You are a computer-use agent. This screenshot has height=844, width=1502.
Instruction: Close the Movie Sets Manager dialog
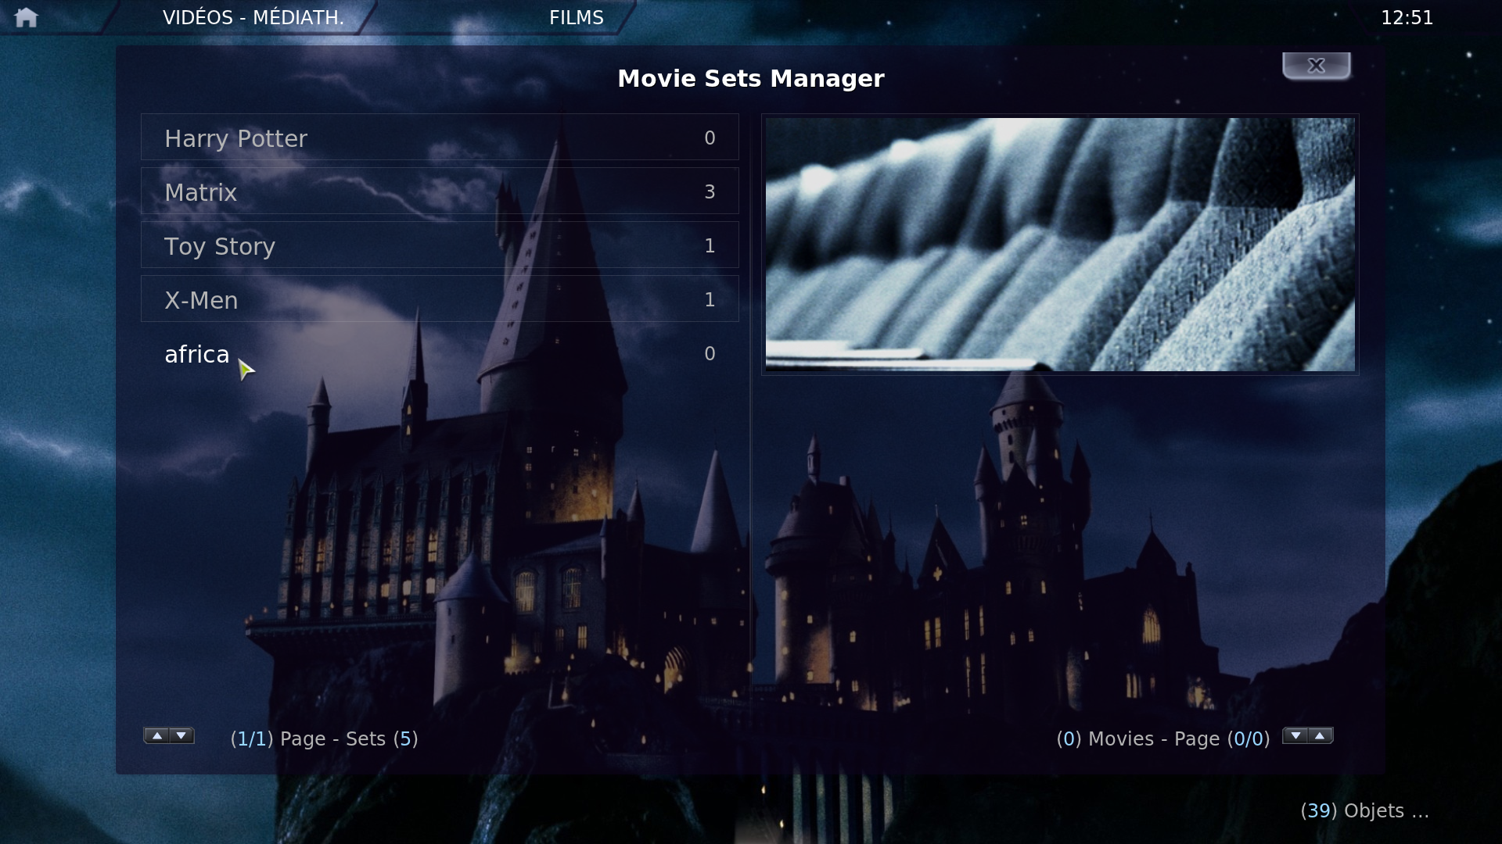tap(1317, 66)
